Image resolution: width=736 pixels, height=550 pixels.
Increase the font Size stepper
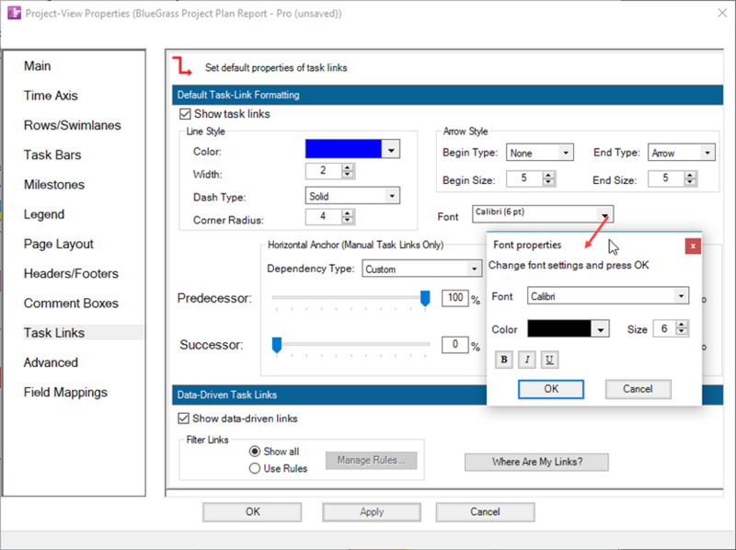click(682, 325)
